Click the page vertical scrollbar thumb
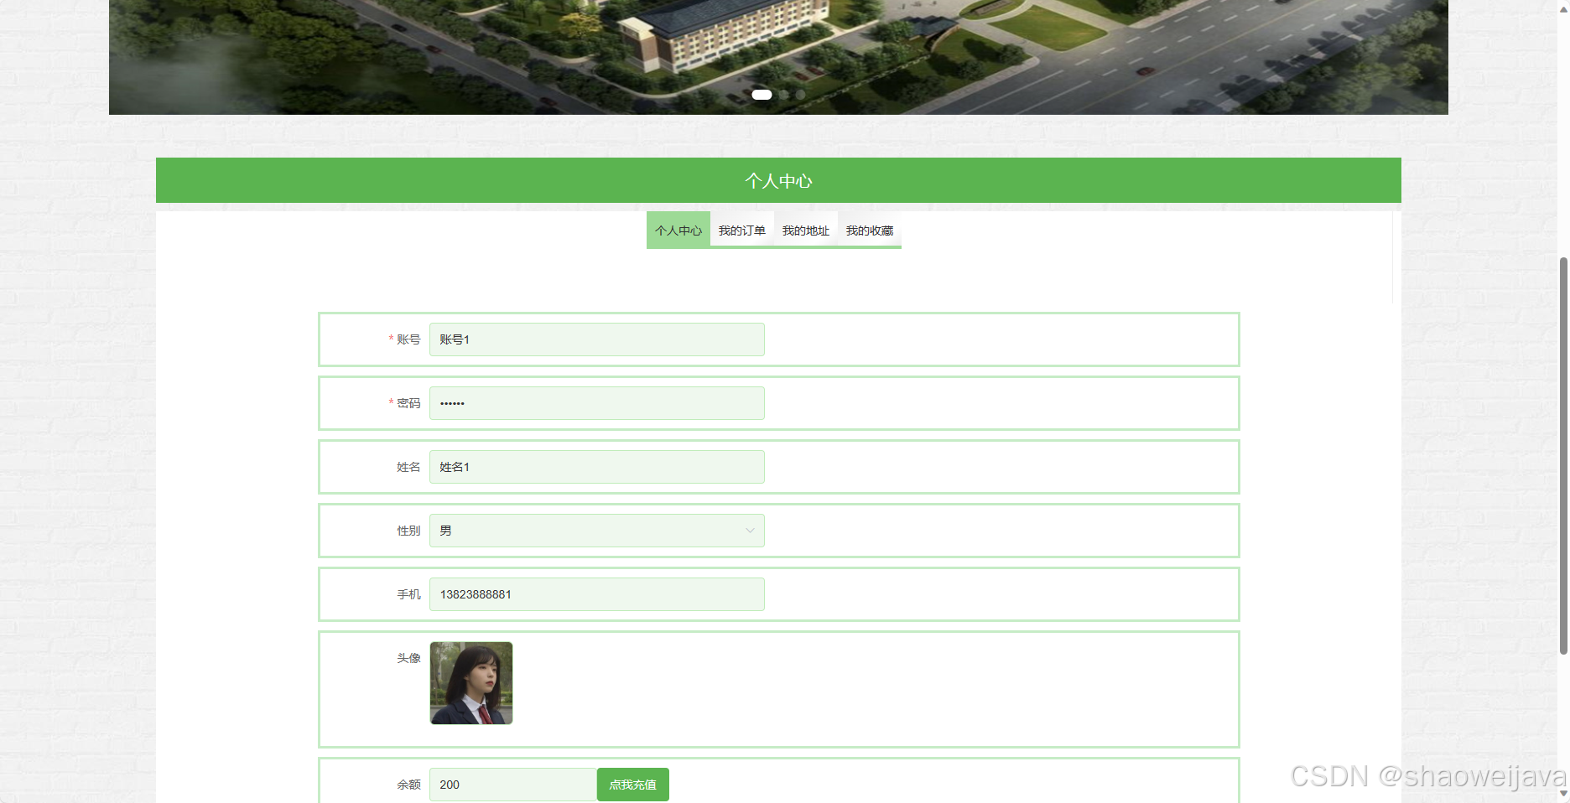Image resolution: width=1570 pixels, height=803 pixels. [x=1563, y=456]
